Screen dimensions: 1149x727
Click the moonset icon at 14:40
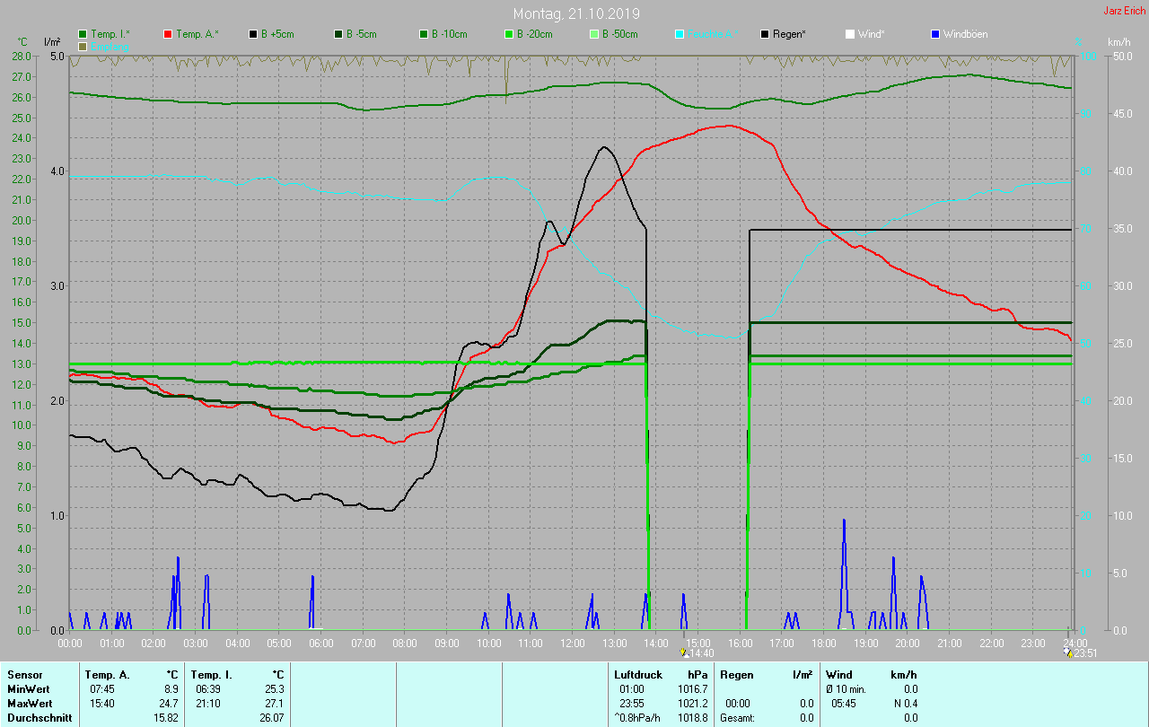(684, 653)
